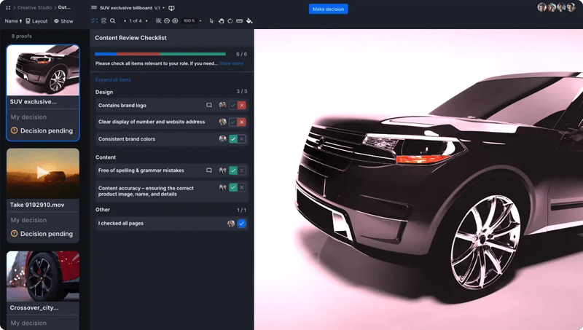Viewport: 583px width, 330px height.
Task: Expand Free of spelling & grammar item
Action: [172, 170]
